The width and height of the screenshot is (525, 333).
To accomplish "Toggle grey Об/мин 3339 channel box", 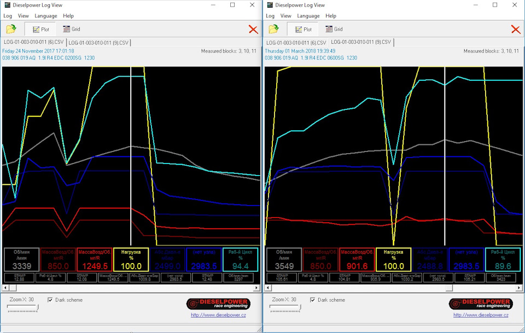I will [x=22, y=259].
